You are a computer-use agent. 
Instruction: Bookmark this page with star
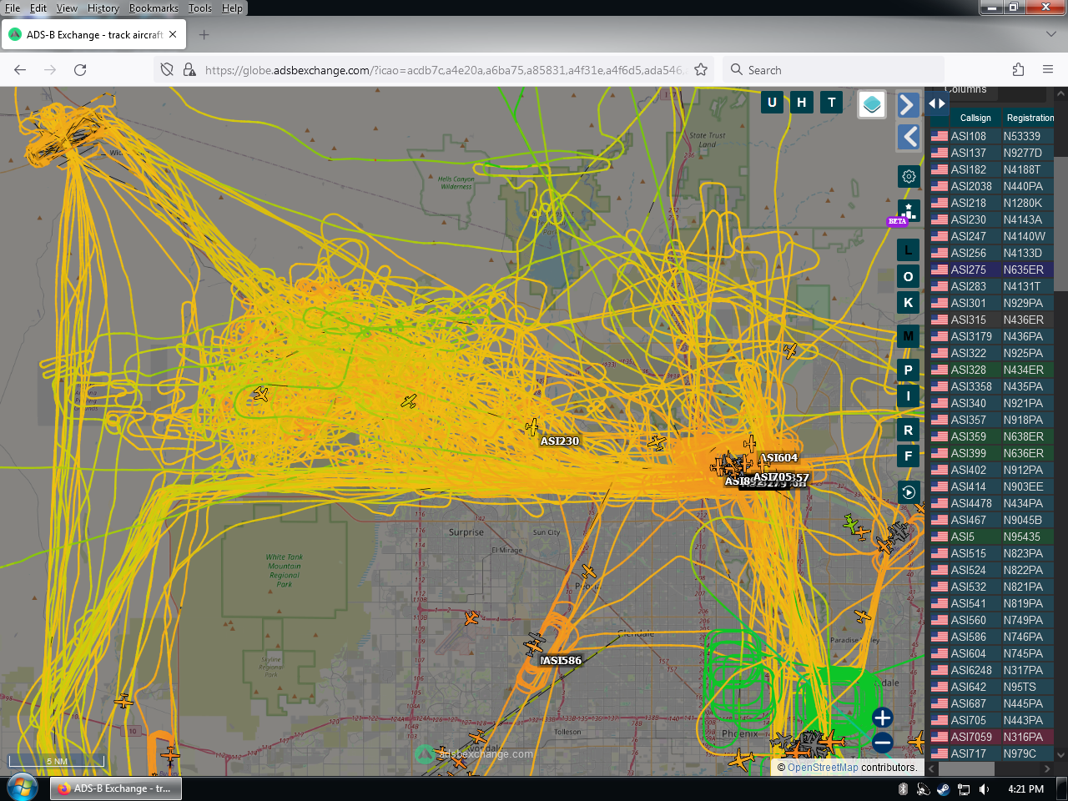701,70
